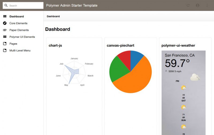Click the Friday forecast weather icon
214x135 pixels.
click(x=184, y=87)
